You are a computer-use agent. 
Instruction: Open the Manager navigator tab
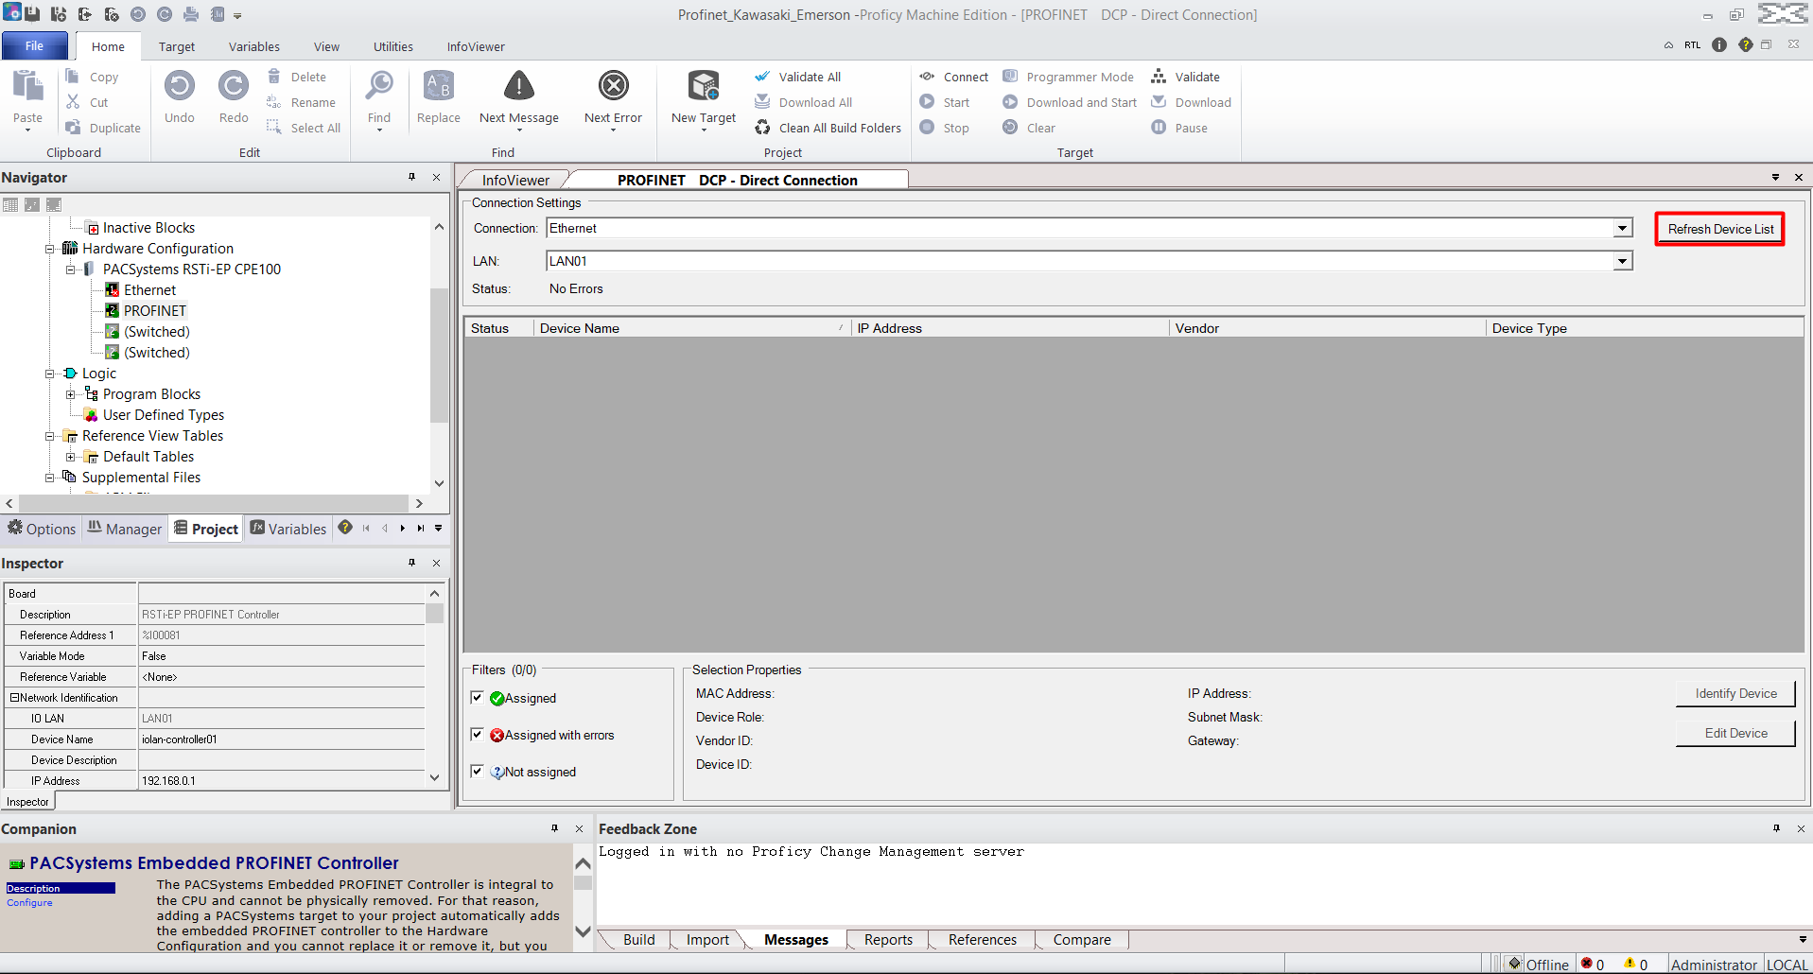[x=125, y=529]
